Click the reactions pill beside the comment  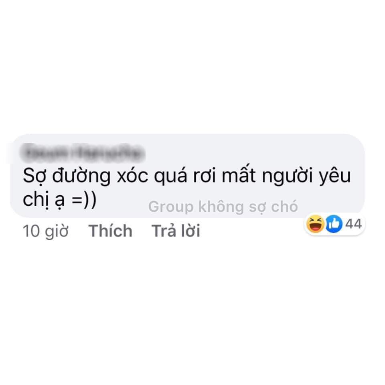point(334,224)
